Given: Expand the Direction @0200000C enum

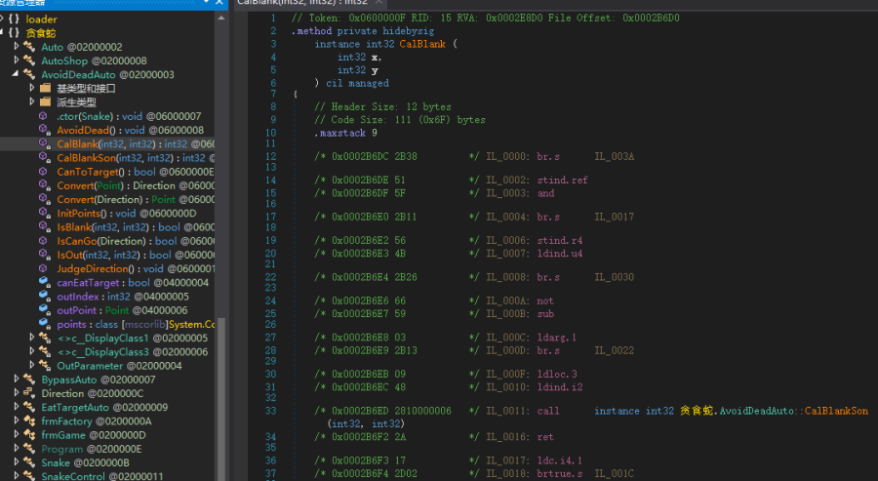Looking at the screenshot, I should pyautogui.click(x=17, y=393).
